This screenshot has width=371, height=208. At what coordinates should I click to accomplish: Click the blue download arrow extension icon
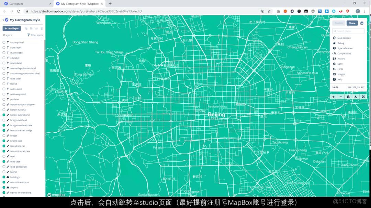[x=327, y=11]
